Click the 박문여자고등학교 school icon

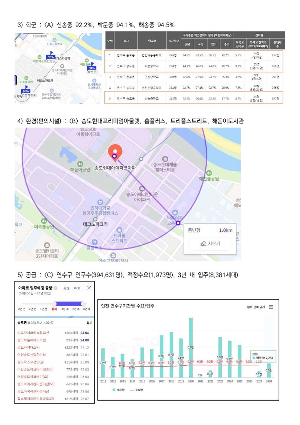pos(175,212)
